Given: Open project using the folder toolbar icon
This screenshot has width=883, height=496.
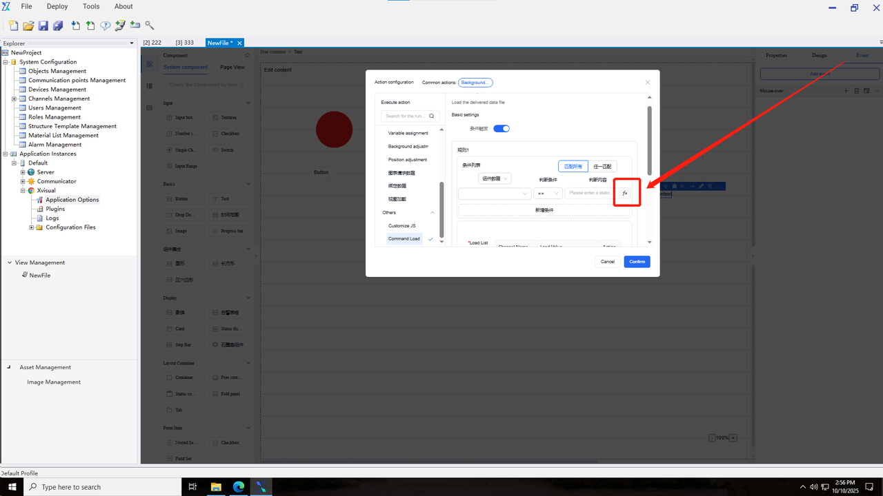Looking at the screenshot, I should click(x=28, y=25).
